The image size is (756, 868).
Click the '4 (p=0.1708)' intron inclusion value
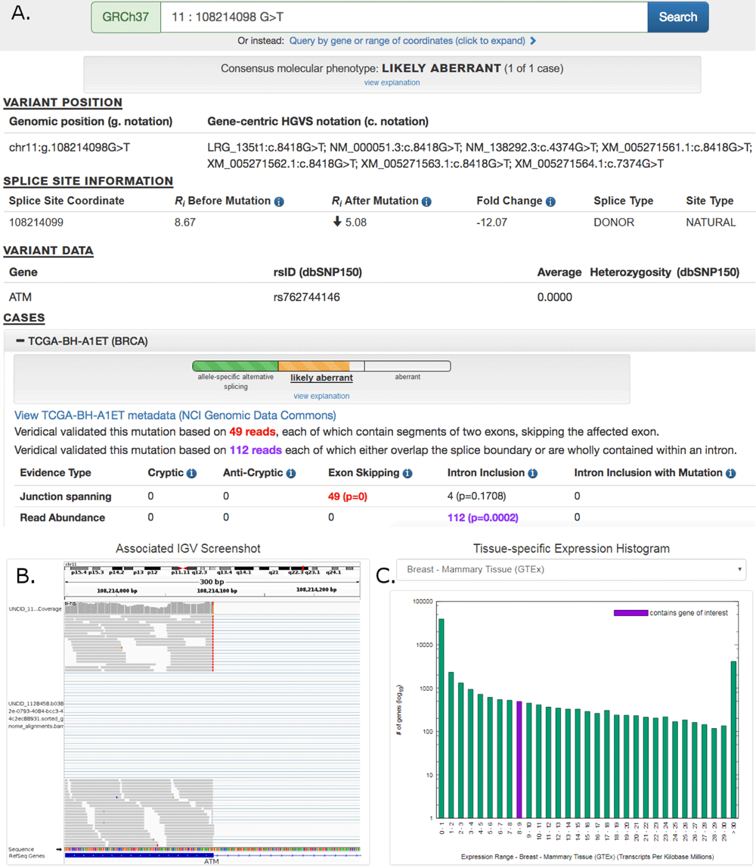[x=477, y=496]
